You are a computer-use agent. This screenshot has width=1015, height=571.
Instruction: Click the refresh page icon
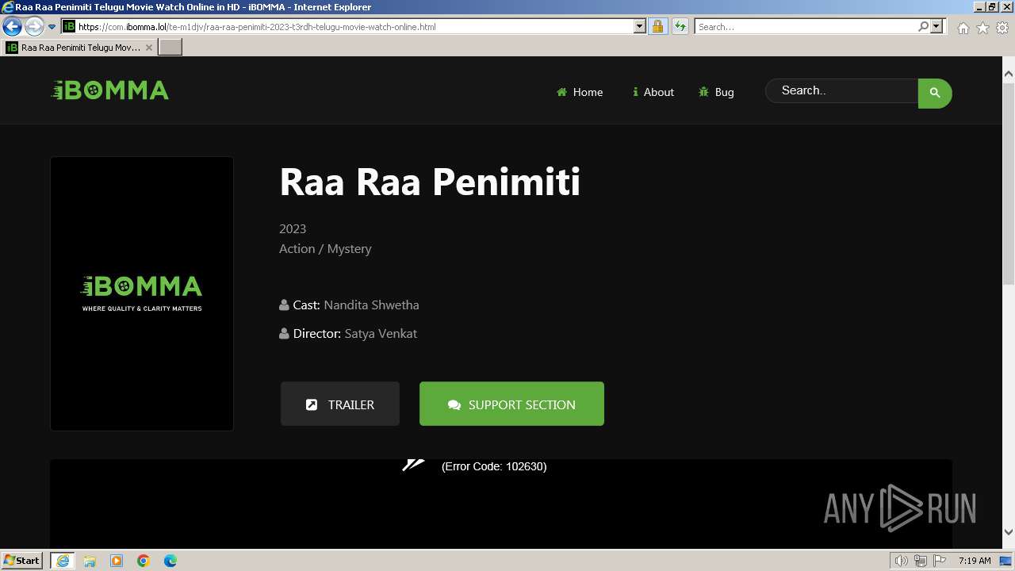tap(680, 26)
